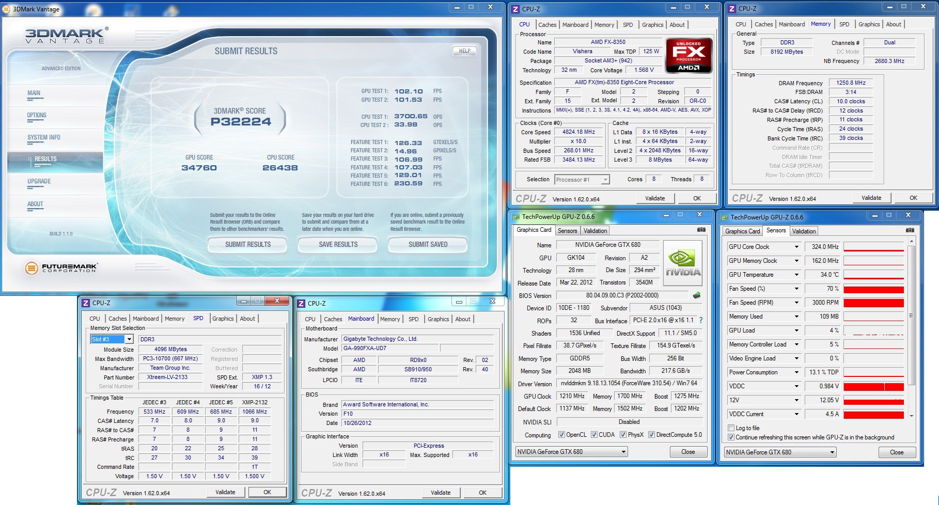Expand the Fan Speed (RPM) sensor dropdown
This screenshot has height=505, width=939.
coord(796,303)
